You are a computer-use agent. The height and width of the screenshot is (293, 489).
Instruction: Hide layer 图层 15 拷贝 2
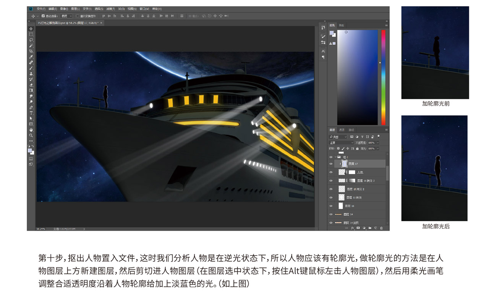coord(331,189)
